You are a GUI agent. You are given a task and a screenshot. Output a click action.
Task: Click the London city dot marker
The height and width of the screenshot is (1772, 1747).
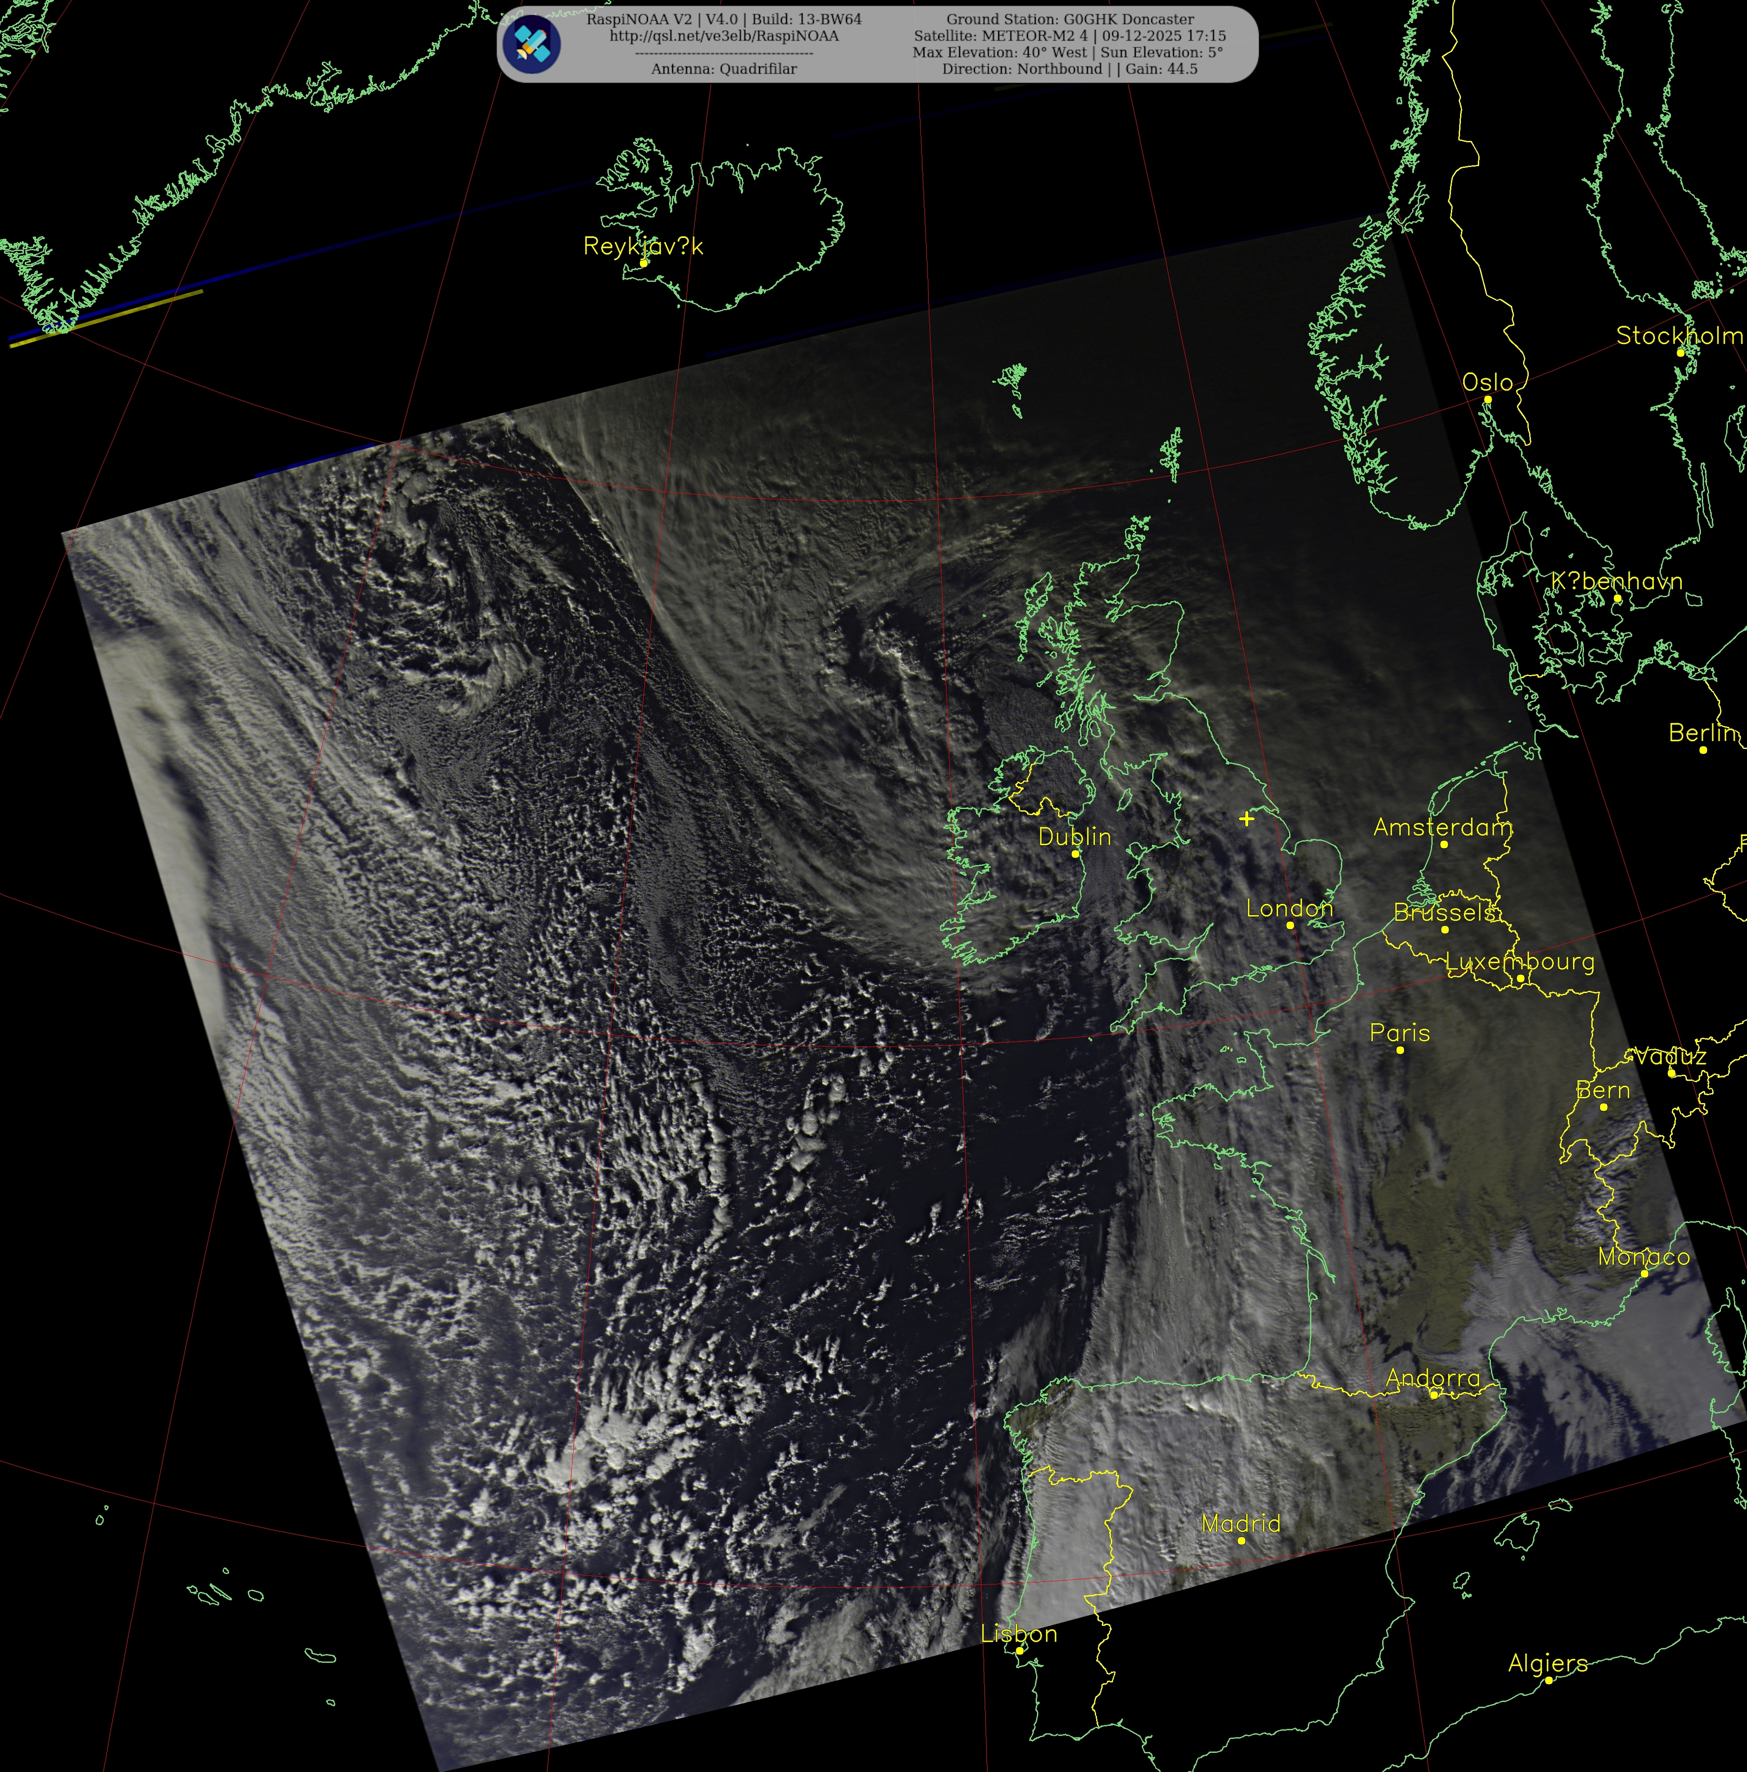click(1290, 926)
